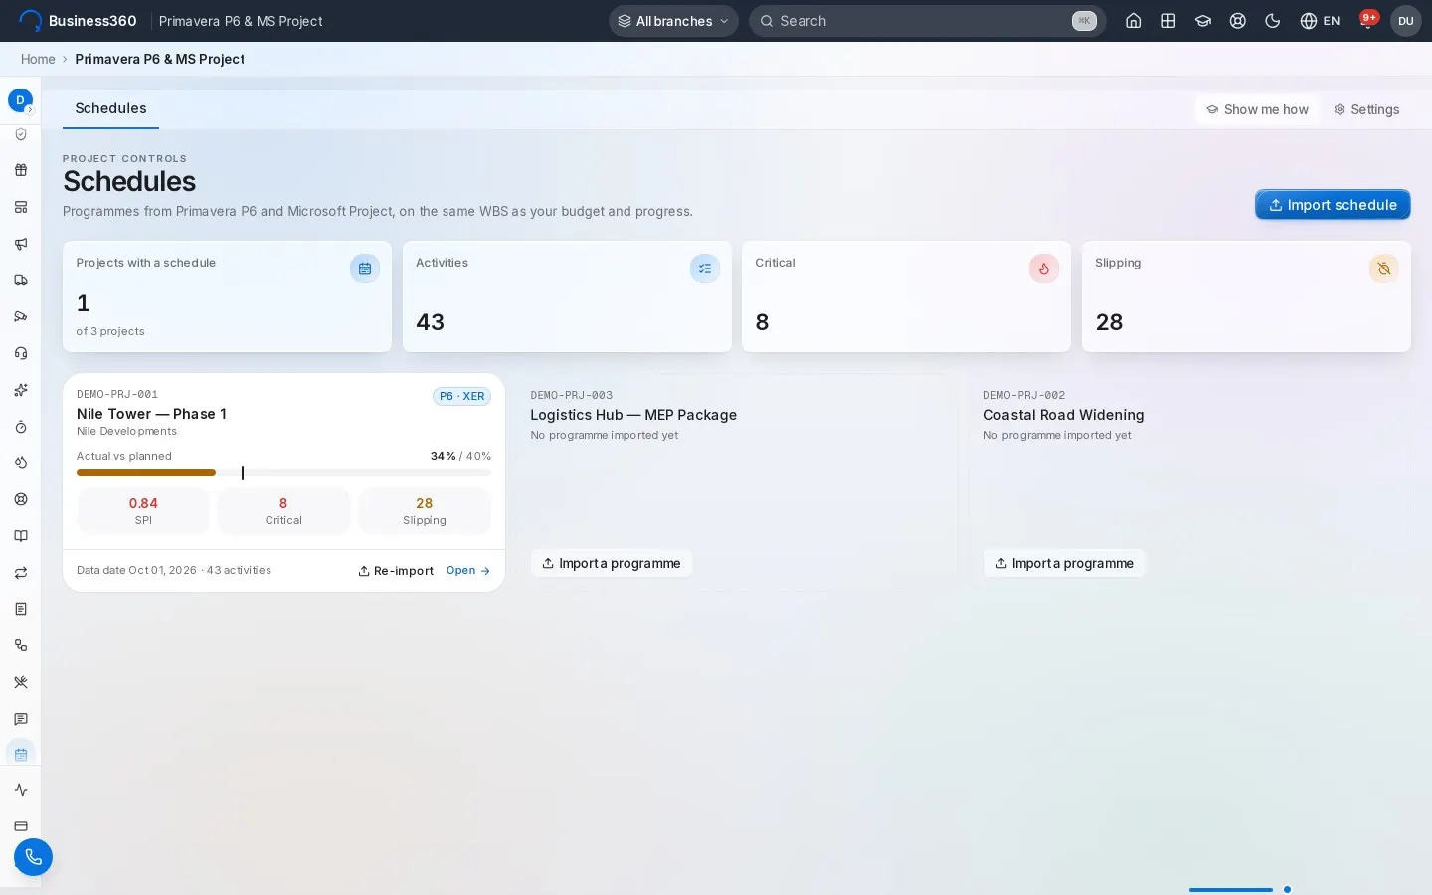Click the megaphone icon in the sidebar
The height and width of the screenshot is (895, 1432).
[21, 244]
